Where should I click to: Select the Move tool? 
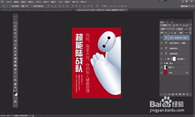point(15,19)
